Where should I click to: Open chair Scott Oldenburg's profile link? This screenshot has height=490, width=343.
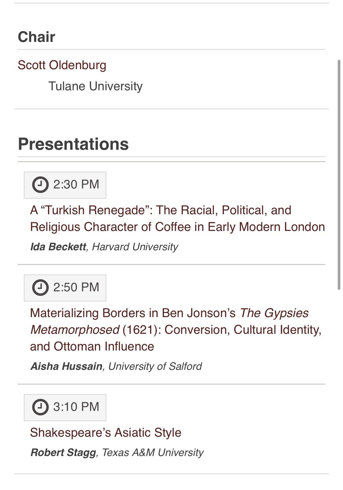coord(62,65)
